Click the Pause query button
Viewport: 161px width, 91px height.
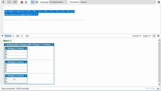[9, 2]
